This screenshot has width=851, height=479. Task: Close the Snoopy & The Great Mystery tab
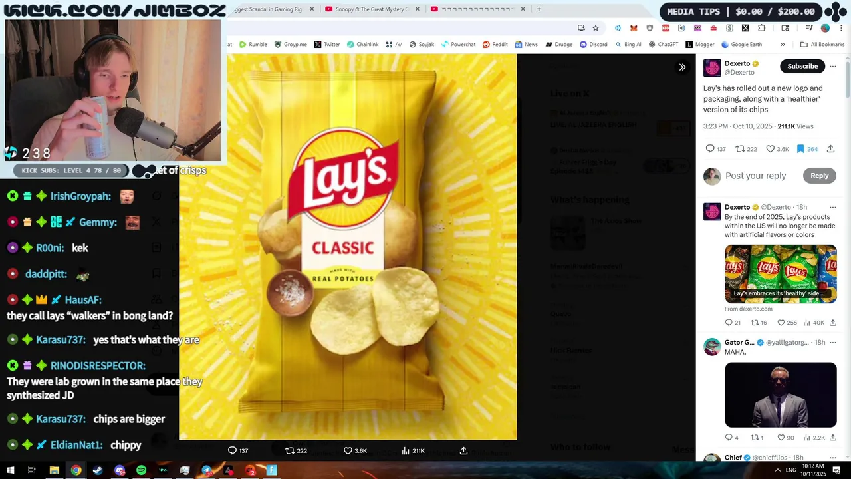tap(417, 9)
